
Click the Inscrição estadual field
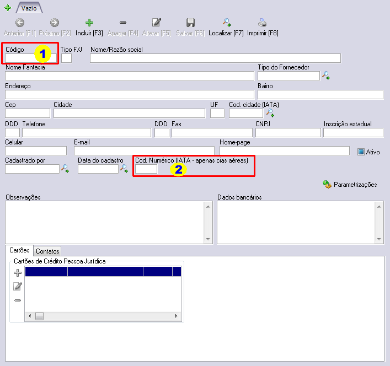[353, 132]
